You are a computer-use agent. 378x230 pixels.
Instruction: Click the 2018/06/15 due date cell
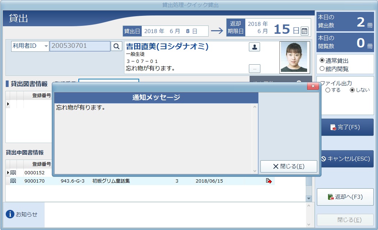click(x=209, y=181)
